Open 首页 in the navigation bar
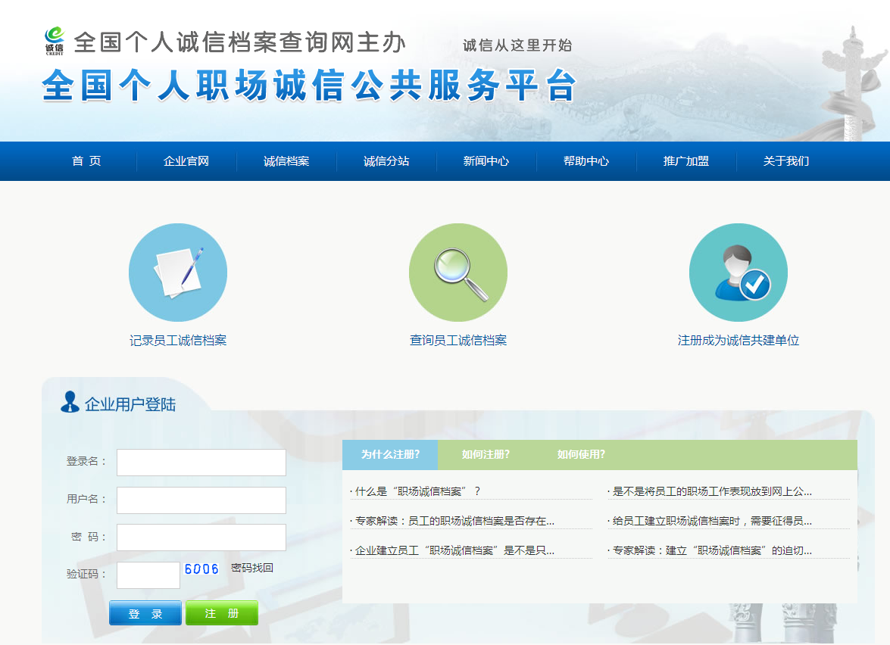Screen dimensions: 890x645 [x=86, y=161]
